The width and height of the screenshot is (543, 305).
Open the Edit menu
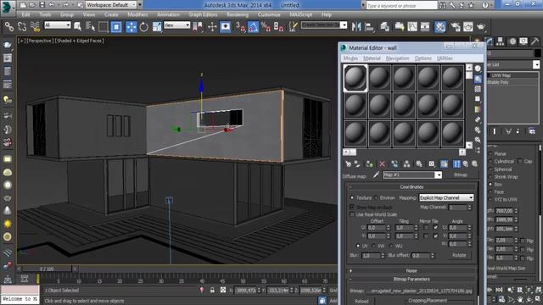25,14
